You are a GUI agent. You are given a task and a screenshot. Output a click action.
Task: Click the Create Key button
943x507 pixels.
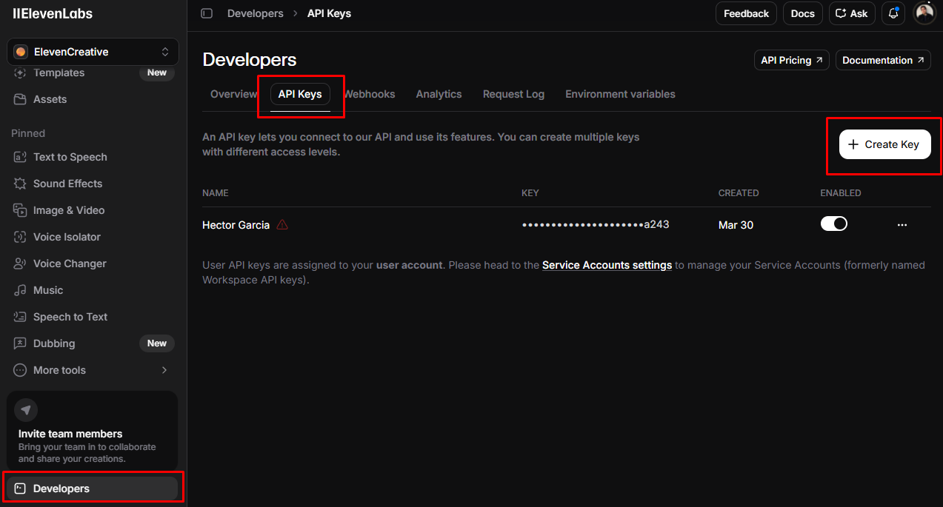(x=884, y=144)
